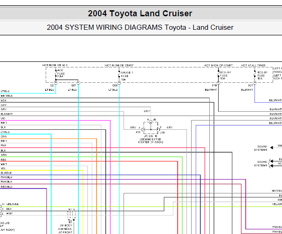Click the ORG wire label
This screenshot has height=234, width=282.
(x=4, y=137)
